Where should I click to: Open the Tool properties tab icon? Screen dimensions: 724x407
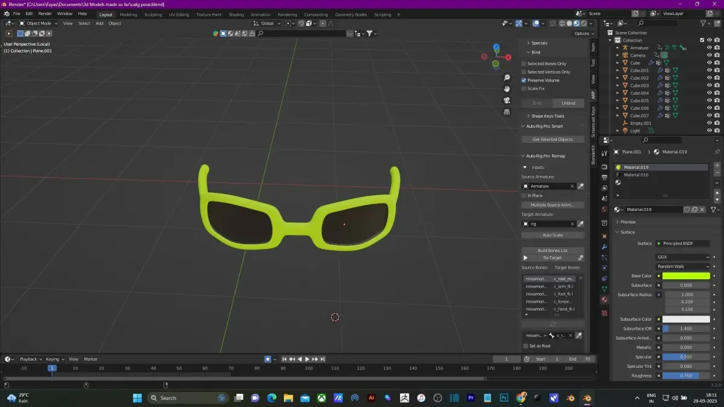[604, 154]
